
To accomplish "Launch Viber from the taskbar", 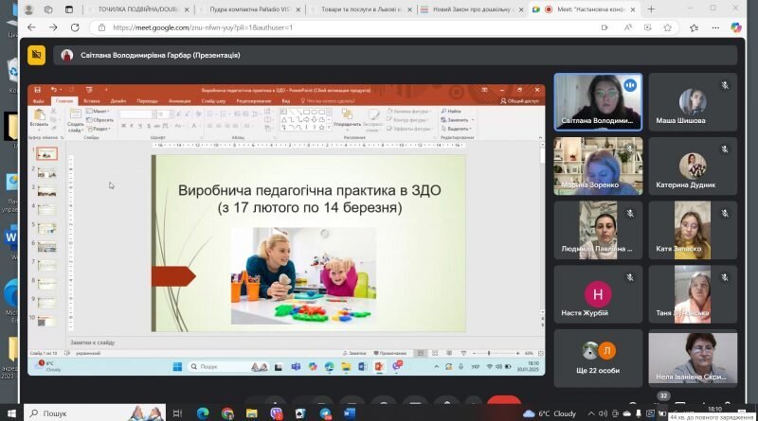I will 276,413.
